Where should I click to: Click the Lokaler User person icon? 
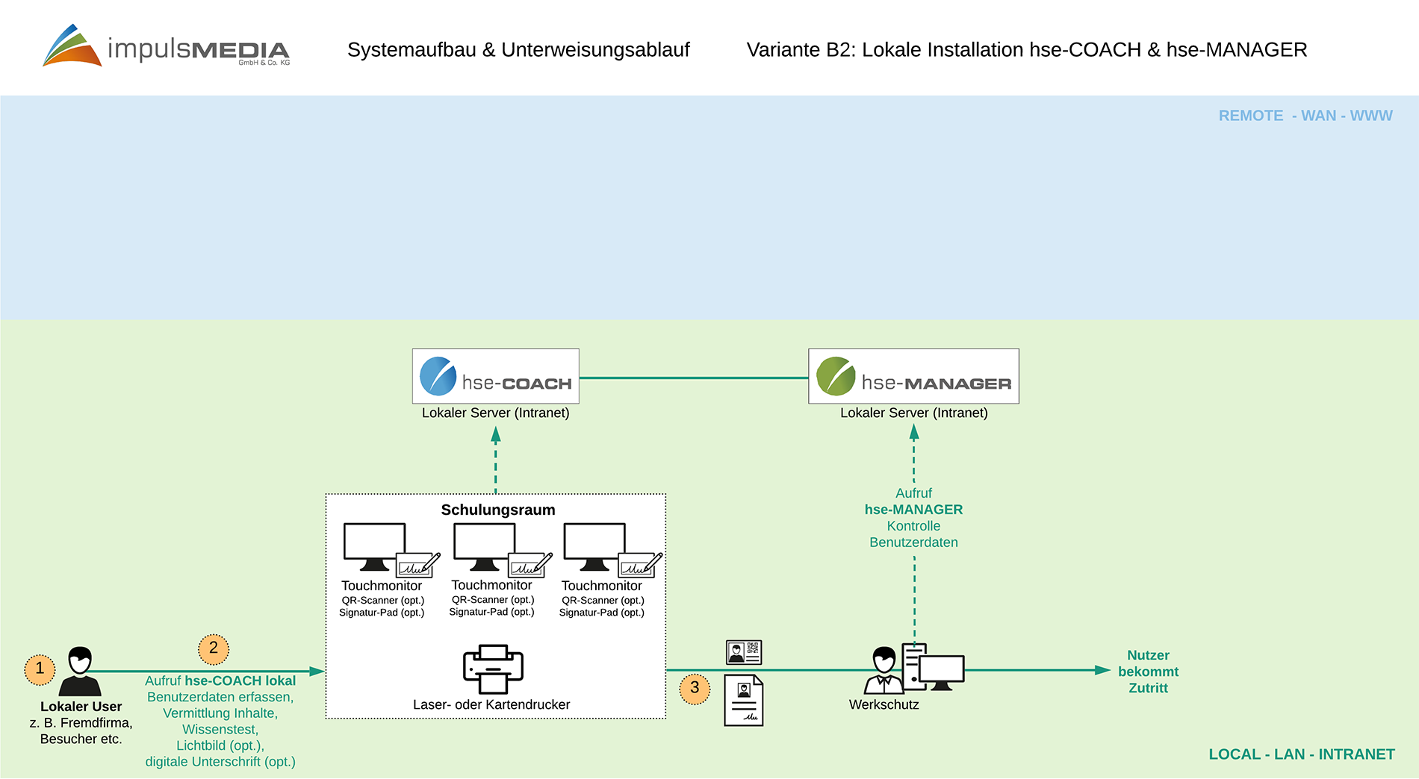click(80, 671)
